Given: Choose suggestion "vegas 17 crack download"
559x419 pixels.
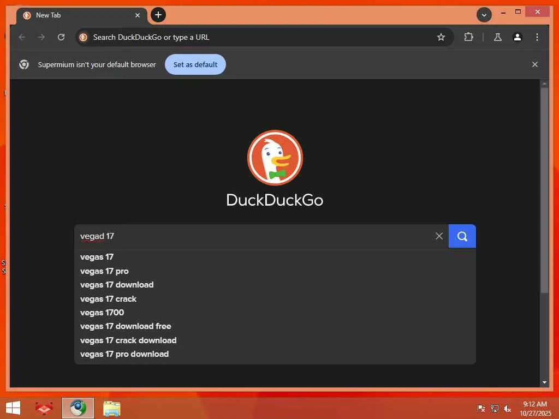Looking at the screenshot, I should click(x=275, y=340).
